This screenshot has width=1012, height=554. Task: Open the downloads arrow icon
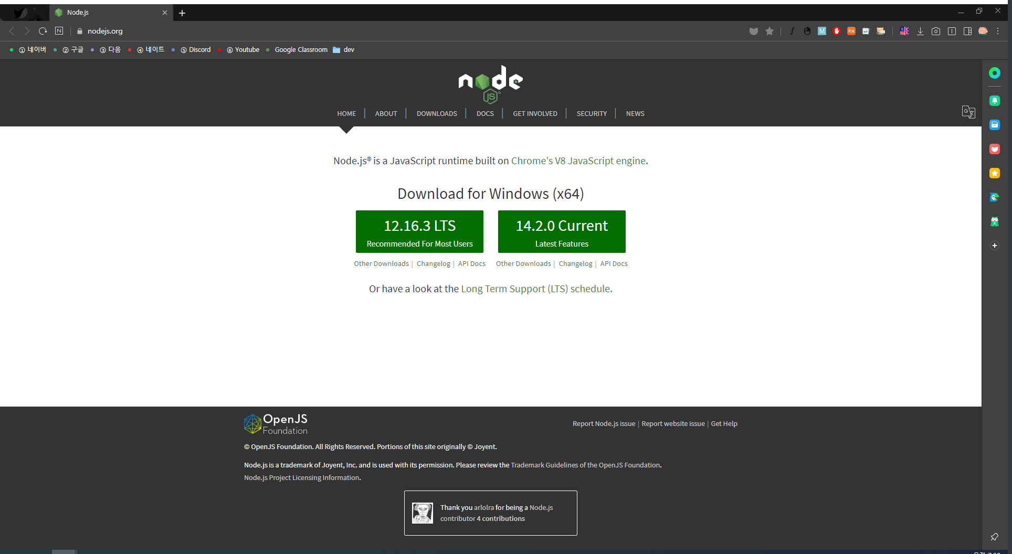[920, 31]
